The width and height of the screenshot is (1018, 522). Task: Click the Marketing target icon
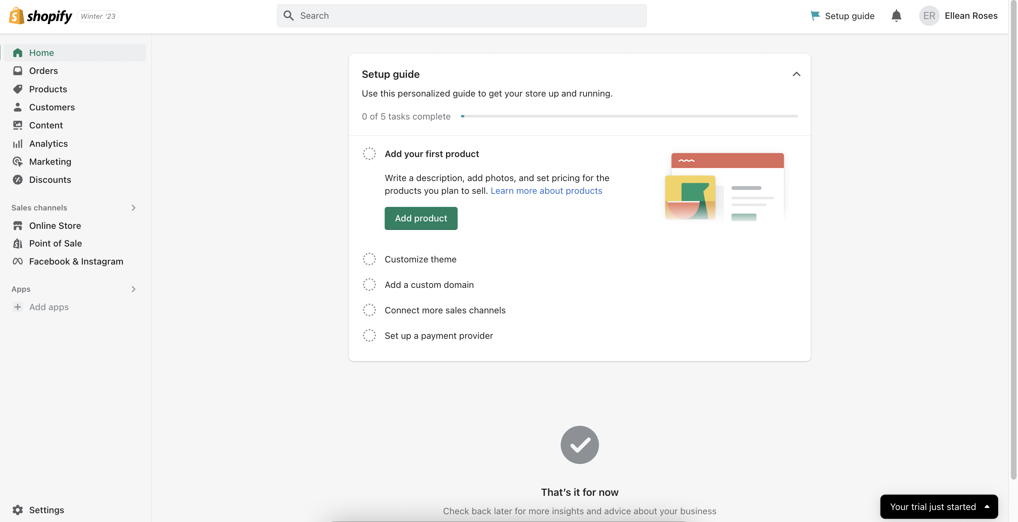pos(17,161)
